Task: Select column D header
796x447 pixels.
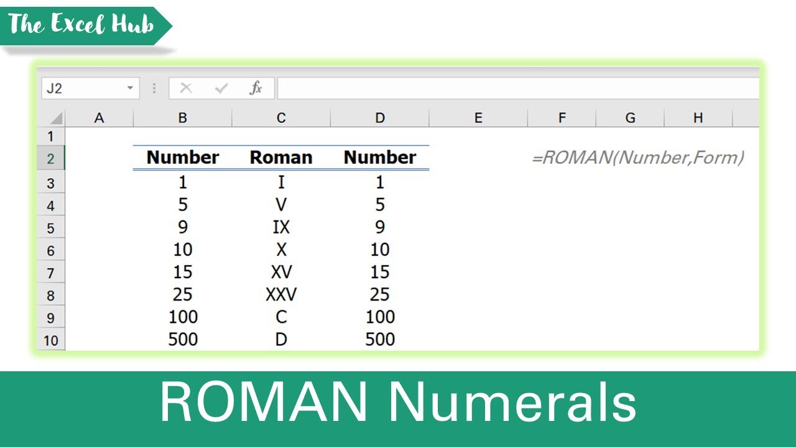Action: point(380,118)
